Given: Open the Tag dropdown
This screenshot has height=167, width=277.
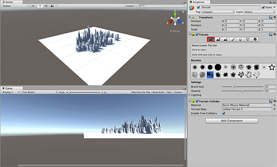Looking at the screenshot, I should [218, 12].
